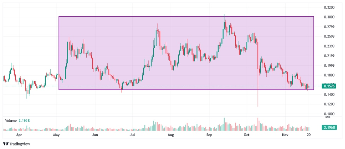This screenshot has width=345, height=149.
Task: Click the 0.2199 price scale label
Action: (329, 56)
